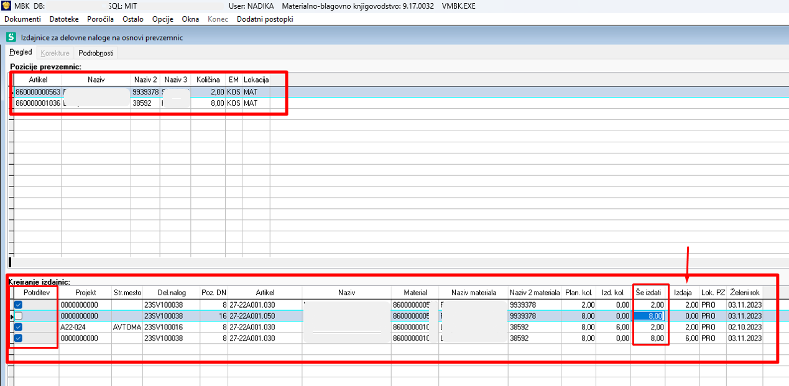The width and height of the screenshot is (789, 386).
Task: Click the Naziv 3 column header
Action: (x=175, y=80)
